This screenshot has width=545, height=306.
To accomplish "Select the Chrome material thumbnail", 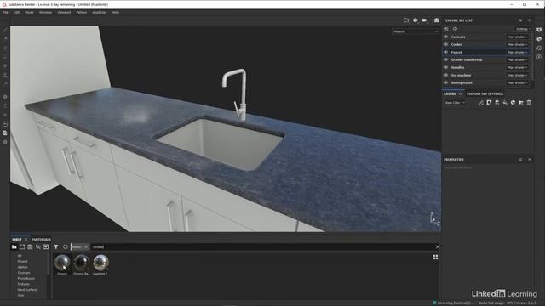I will coord(62,265).
